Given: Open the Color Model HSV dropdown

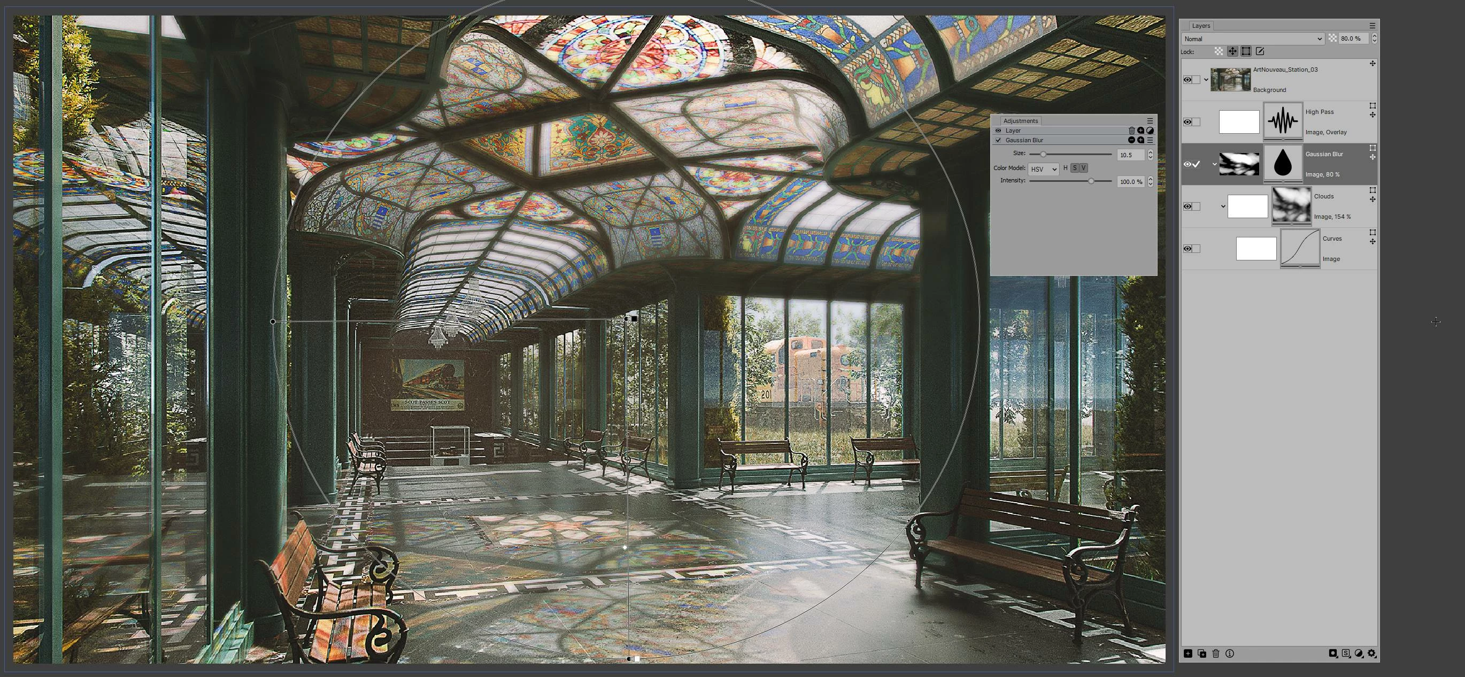Looking at the screenshot, I should 1043,169.
